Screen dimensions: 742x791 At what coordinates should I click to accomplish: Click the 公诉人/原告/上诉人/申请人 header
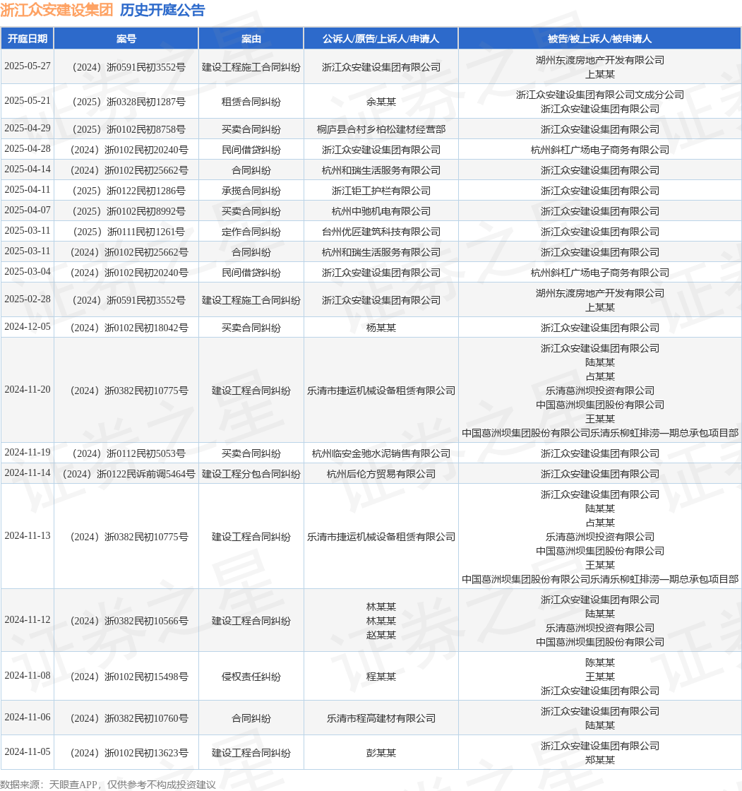[381, 39]
